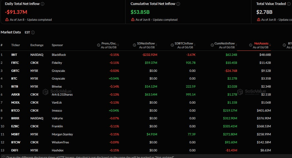Click the BRRR ticker

(x=15, y=118)
